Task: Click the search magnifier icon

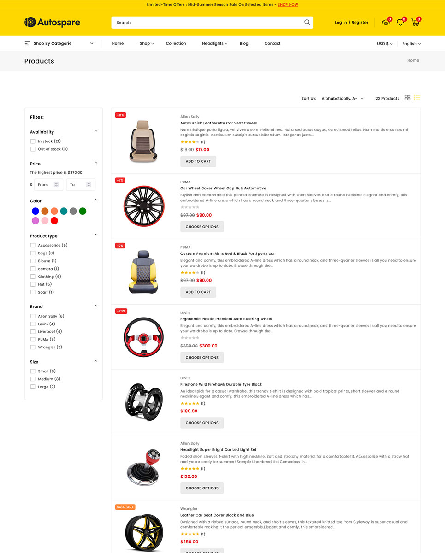Action: pyautogui.click(x=307, y=22)
